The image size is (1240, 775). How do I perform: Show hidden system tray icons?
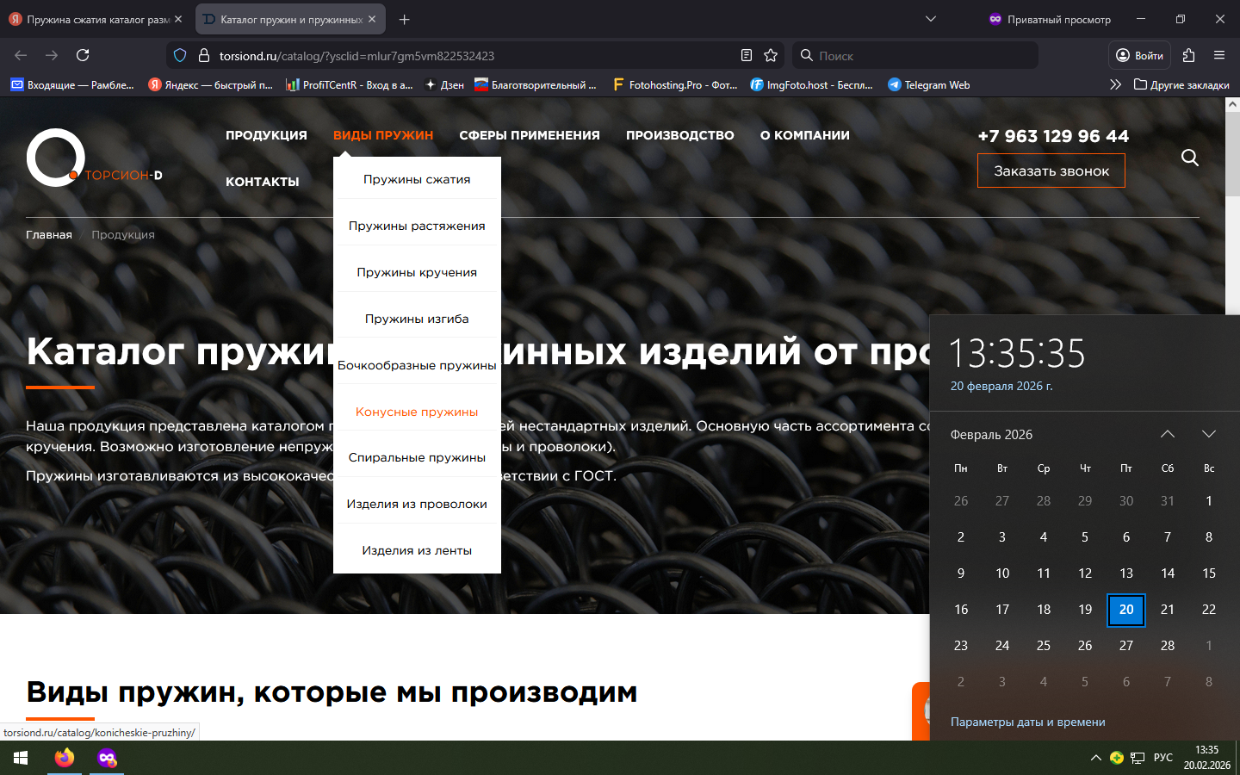pos(1095,758)
